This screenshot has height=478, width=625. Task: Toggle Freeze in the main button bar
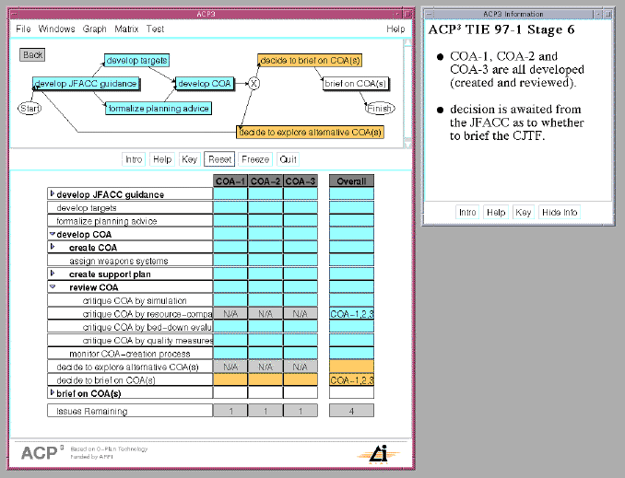point(255,159)
